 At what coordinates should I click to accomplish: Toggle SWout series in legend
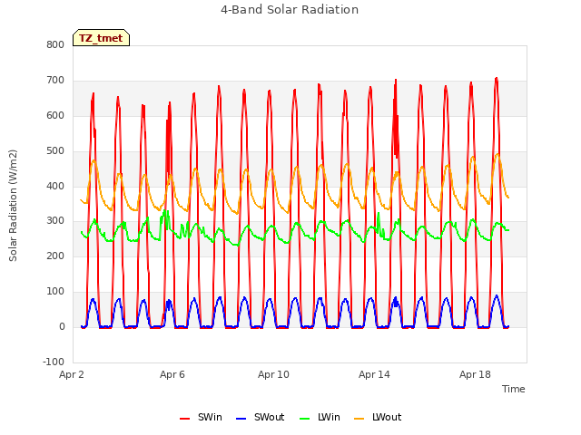[261, 417]
